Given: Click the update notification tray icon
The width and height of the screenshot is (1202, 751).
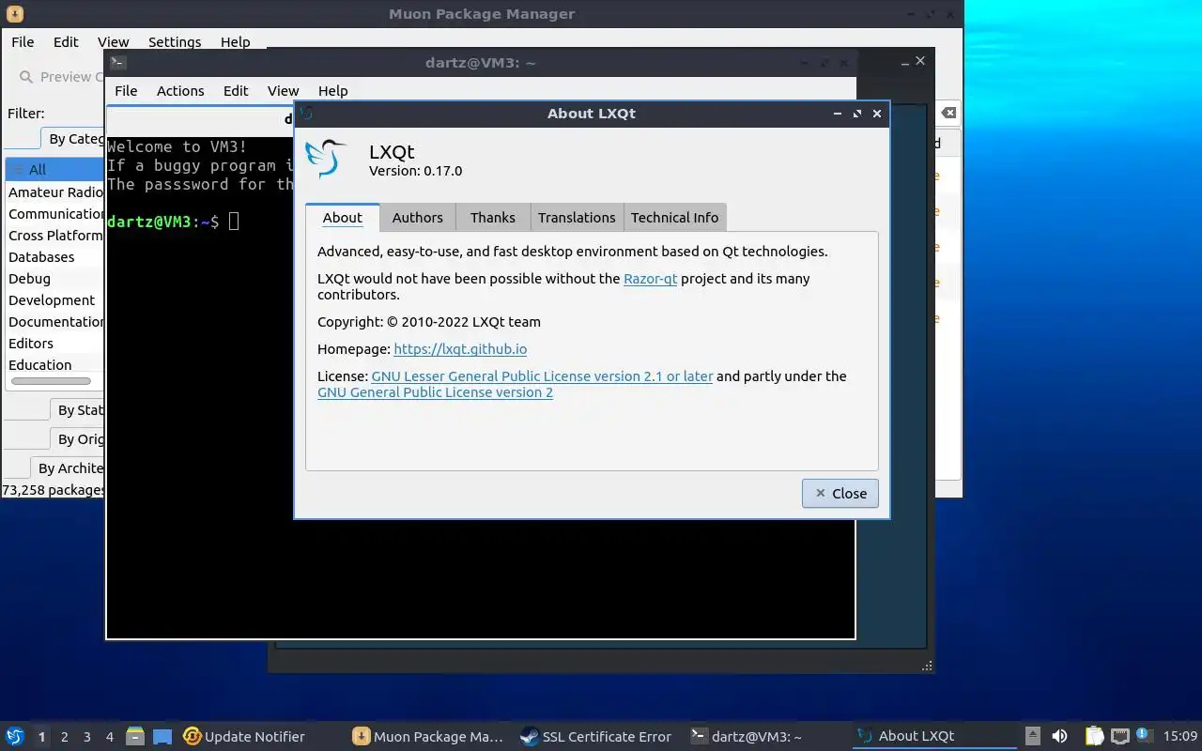Looking at the screenshot, I should (1143, 735).
